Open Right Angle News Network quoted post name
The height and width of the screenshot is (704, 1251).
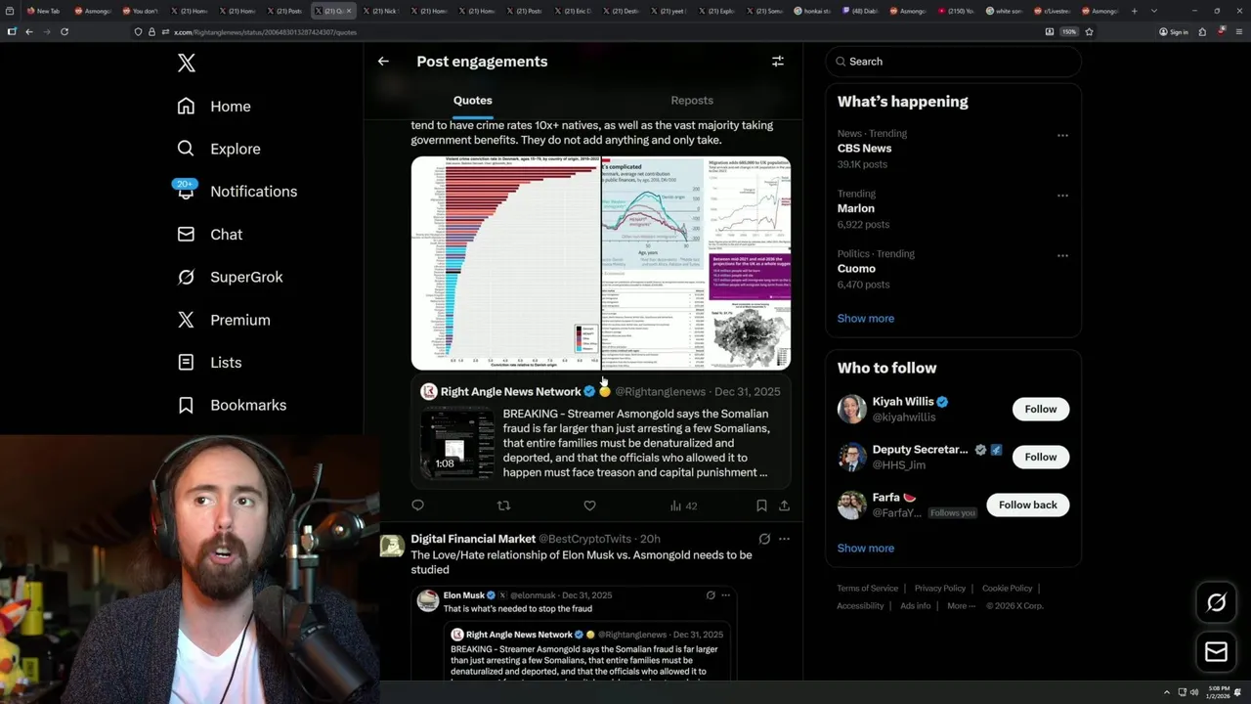tap(510, 391)
